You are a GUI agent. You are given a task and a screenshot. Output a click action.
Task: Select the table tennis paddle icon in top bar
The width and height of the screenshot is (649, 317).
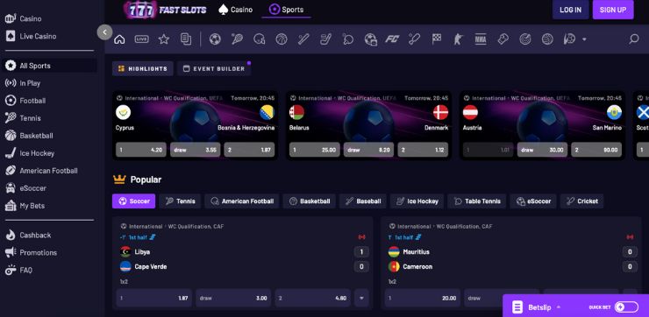point(348,39)
